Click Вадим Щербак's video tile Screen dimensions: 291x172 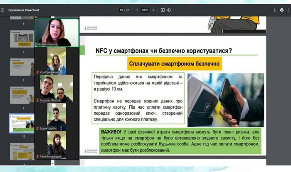tap(57, 116)
